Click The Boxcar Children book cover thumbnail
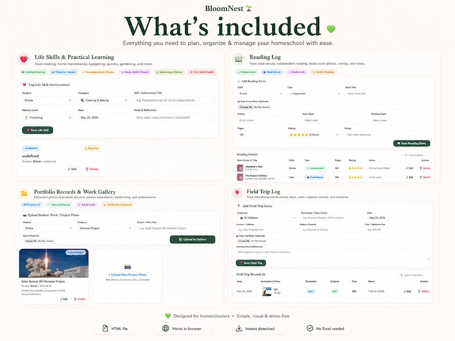 (x=240, y=177)
